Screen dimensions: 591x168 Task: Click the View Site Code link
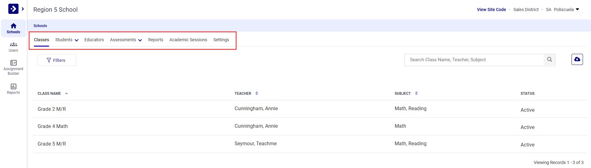coord(491,10)
